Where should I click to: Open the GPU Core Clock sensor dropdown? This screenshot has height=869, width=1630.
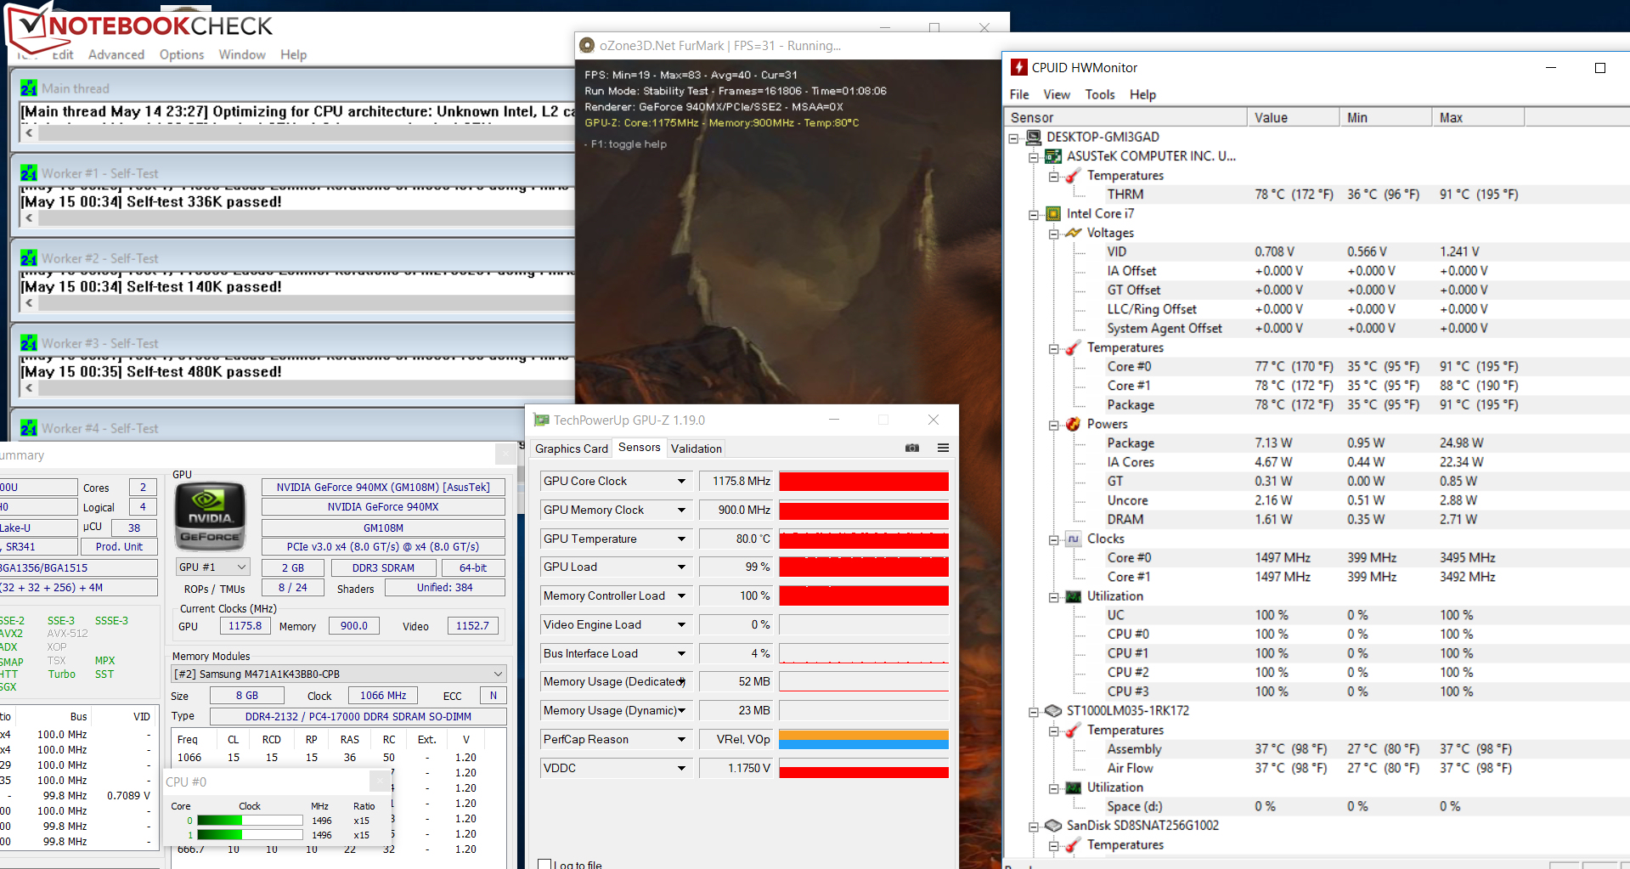[x=681, y=481]
